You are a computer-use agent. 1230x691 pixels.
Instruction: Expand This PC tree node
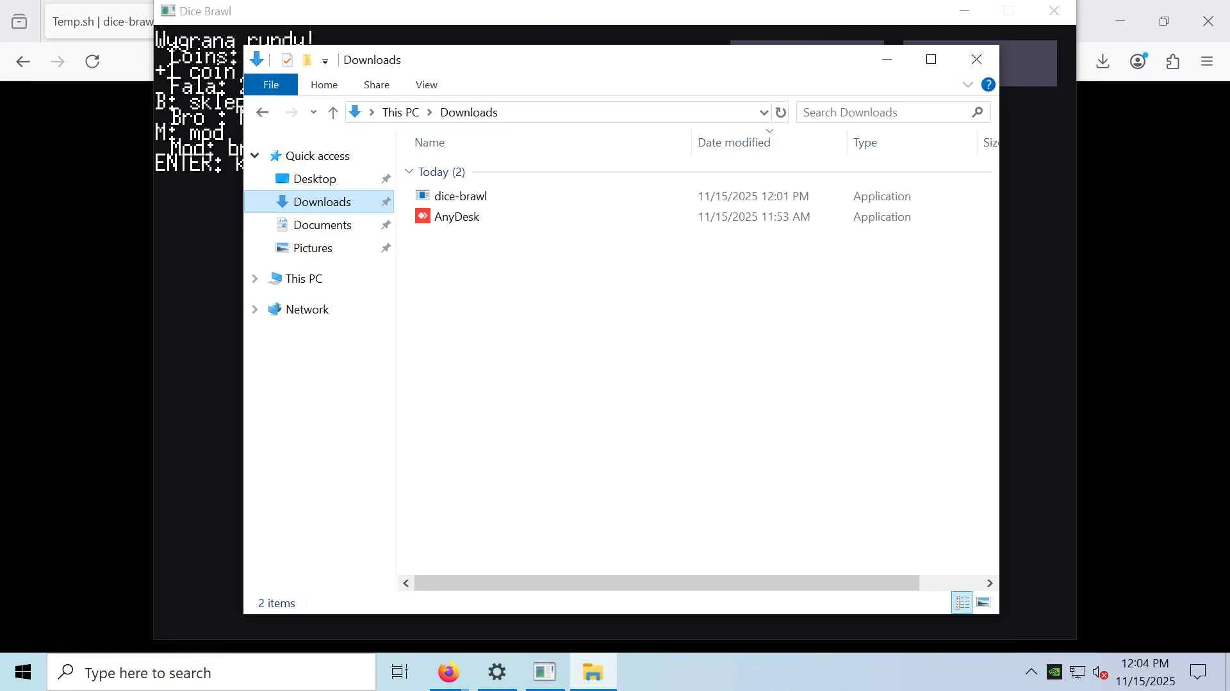[x=254, y=279]
